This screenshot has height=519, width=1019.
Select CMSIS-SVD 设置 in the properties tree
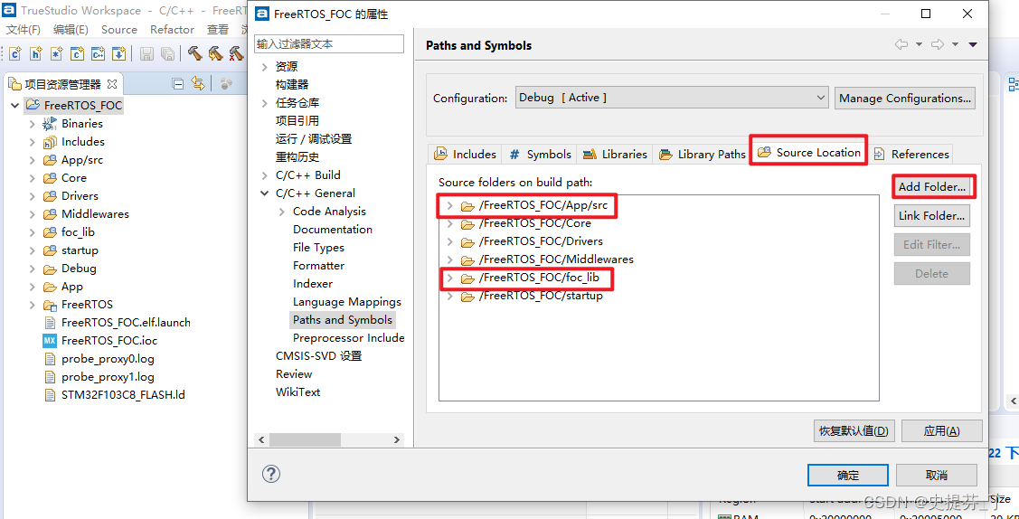[318, 356]
